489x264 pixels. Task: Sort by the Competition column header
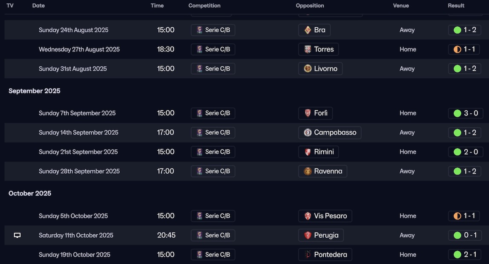click(204, 6)
